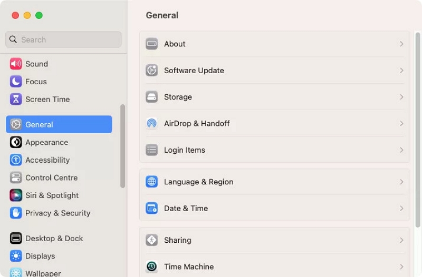Open the Language & Region label
The image size is (422, 277).
(199, 182)
